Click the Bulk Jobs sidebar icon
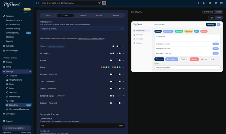Screen dimensions: 226x134 (4, 46)
